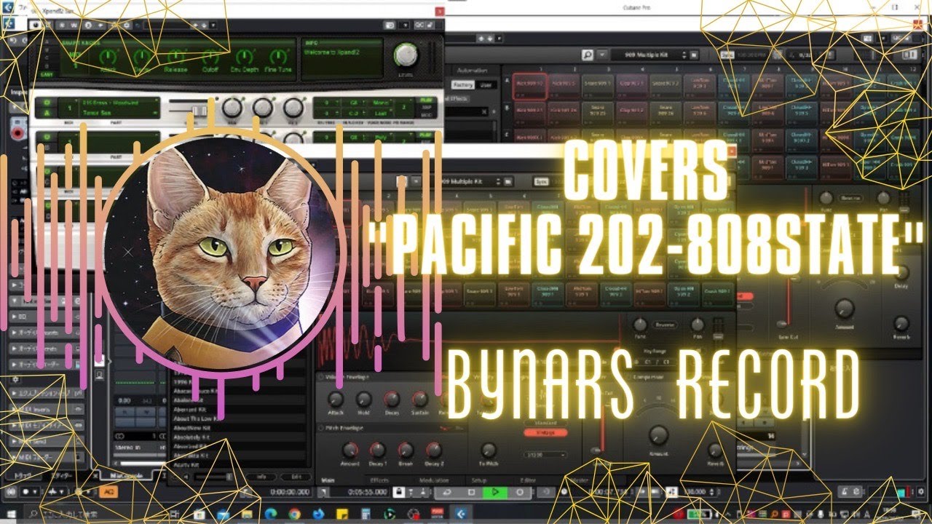Click the search magnifier beside kit name
Viewport: 932px width, 524px height.
[588, 55]
